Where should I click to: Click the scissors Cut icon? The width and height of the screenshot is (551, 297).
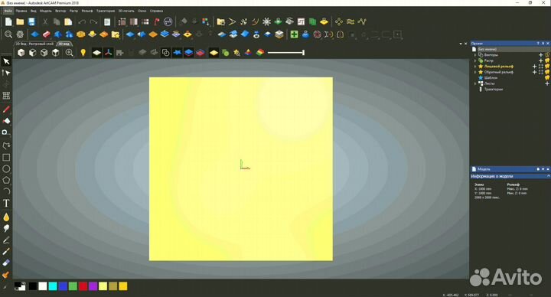tap(45, 21)
